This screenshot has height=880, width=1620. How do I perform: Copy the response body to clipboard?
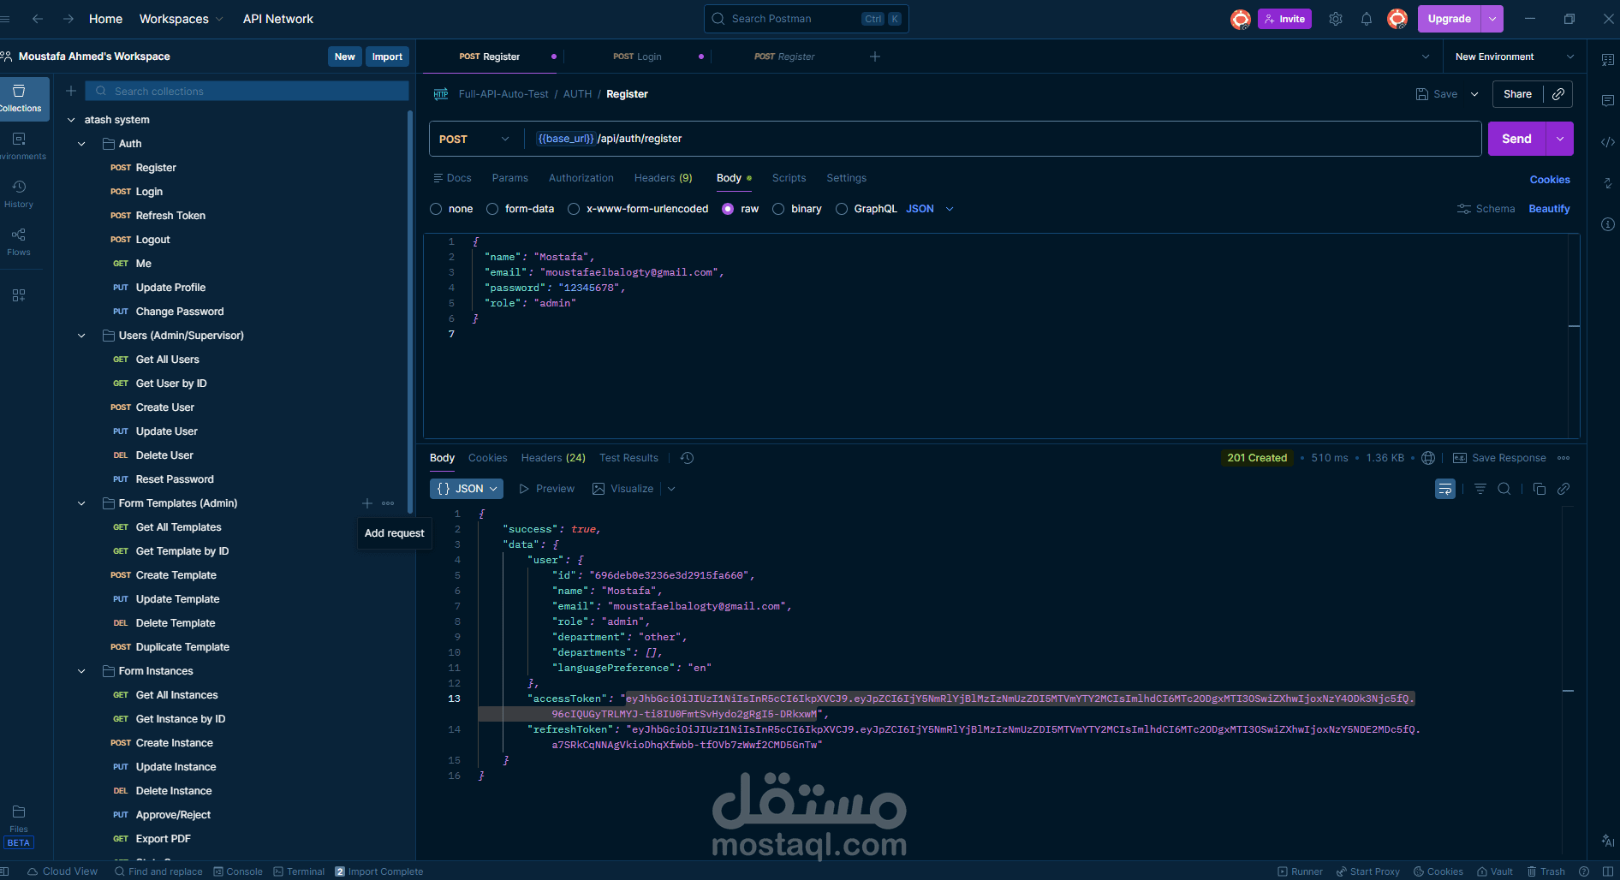1540,489
